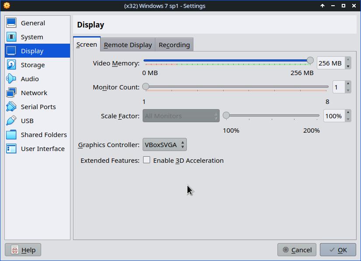Click the Scale Factor label
This screenshot has height=261, width=361.
[120, 116]
